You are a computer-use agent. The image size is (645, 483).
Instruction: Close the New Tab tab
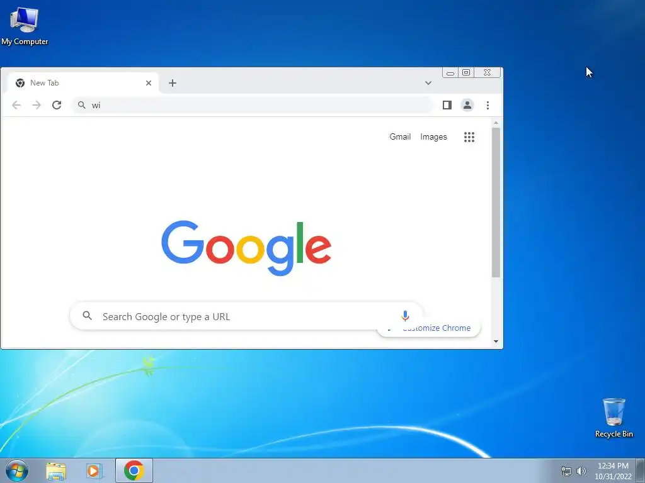point(149,83)
